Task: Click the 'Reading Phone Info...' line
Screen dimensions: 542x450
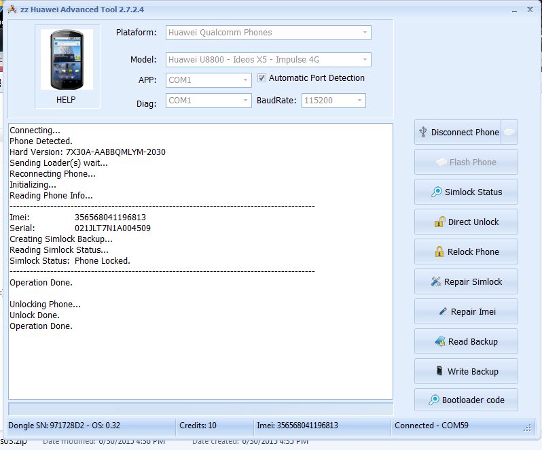Action: point(51,196)
